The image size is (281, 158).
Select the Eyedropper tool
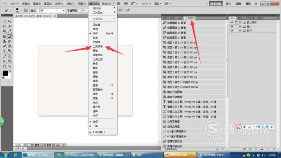pos(10,31)
